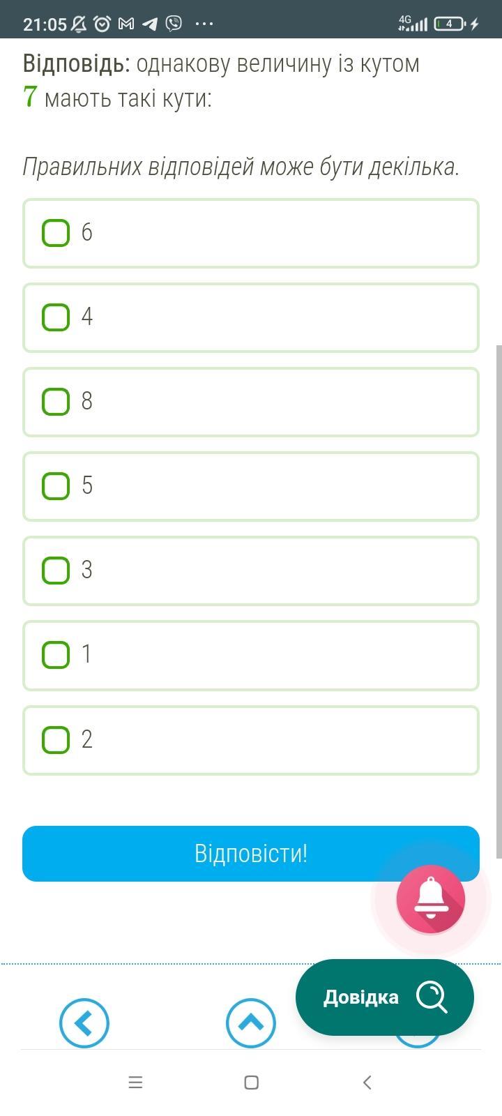Submit with the Відповісти! button
Viewport: 502px width, 1116px height.
251,854
